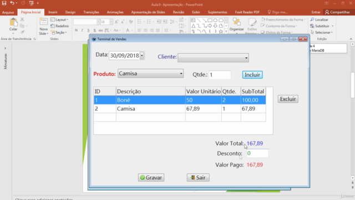355x200 pixels.
Task: Click the Save icon in quick access
Action: tap(4, 3)
